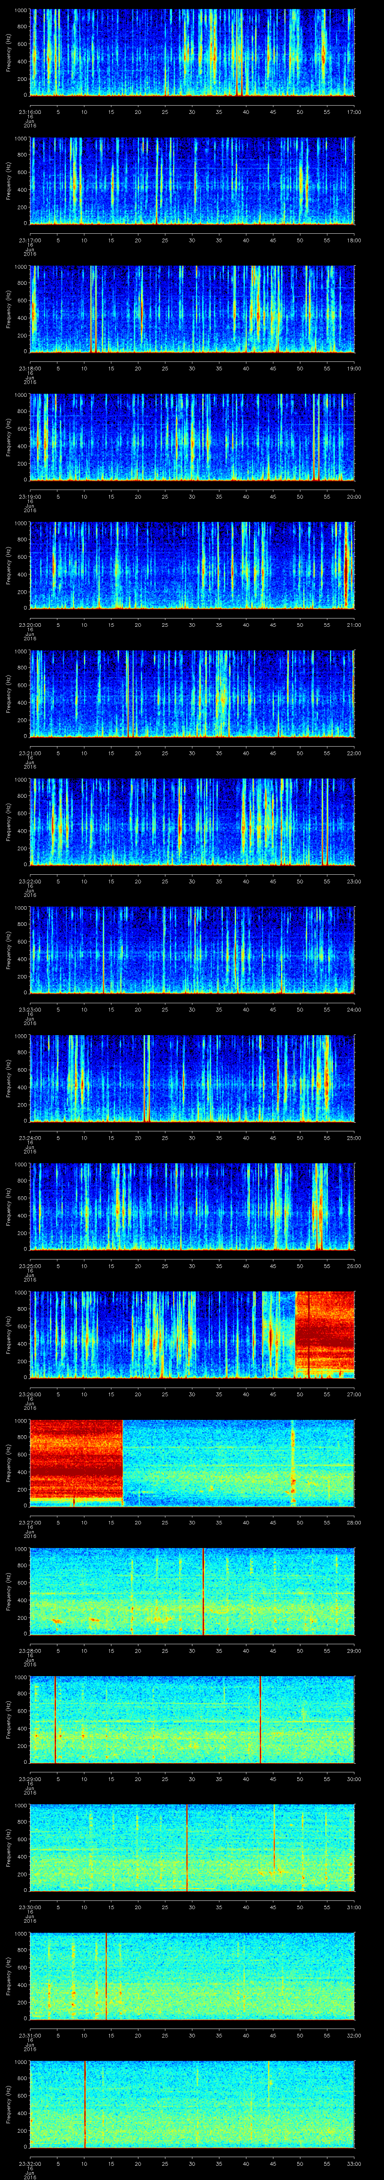Viewport: 384px width, 2180px height.
Task: Select the spectrogram panel starting at 23:31:00
Action: coord(192,1976)
